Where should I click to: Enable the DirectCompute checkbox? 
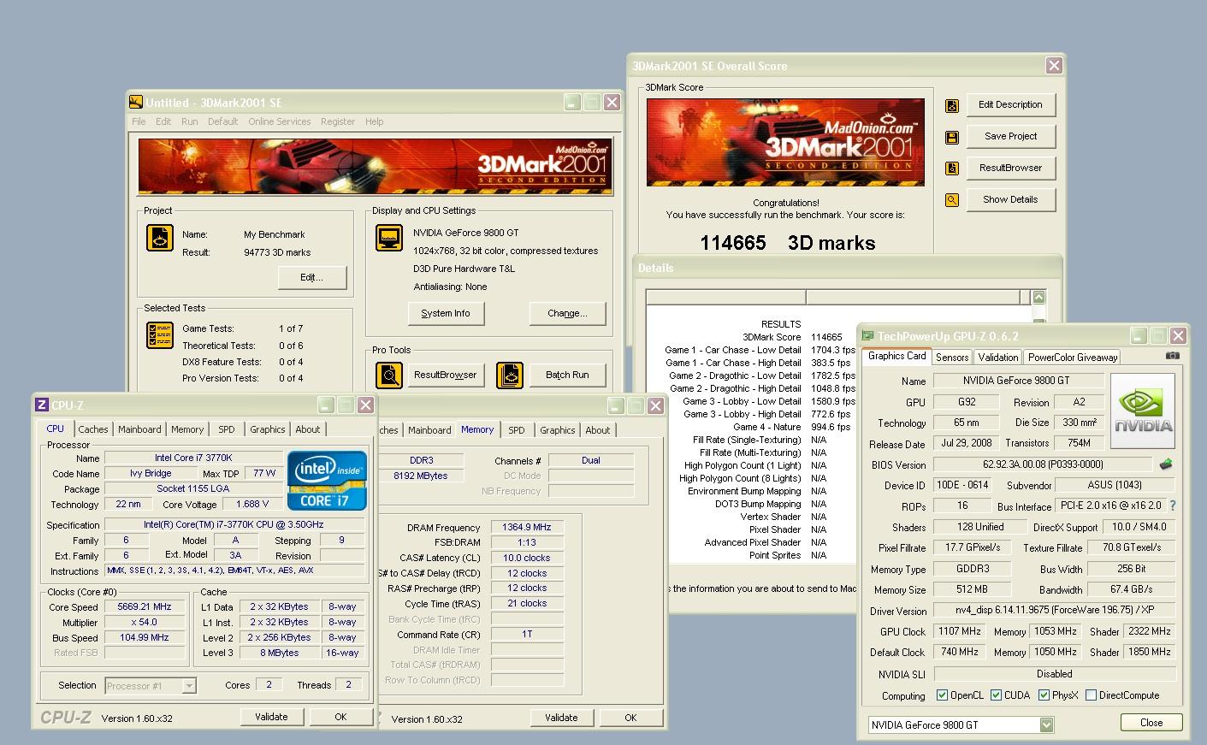(1091, 695)
